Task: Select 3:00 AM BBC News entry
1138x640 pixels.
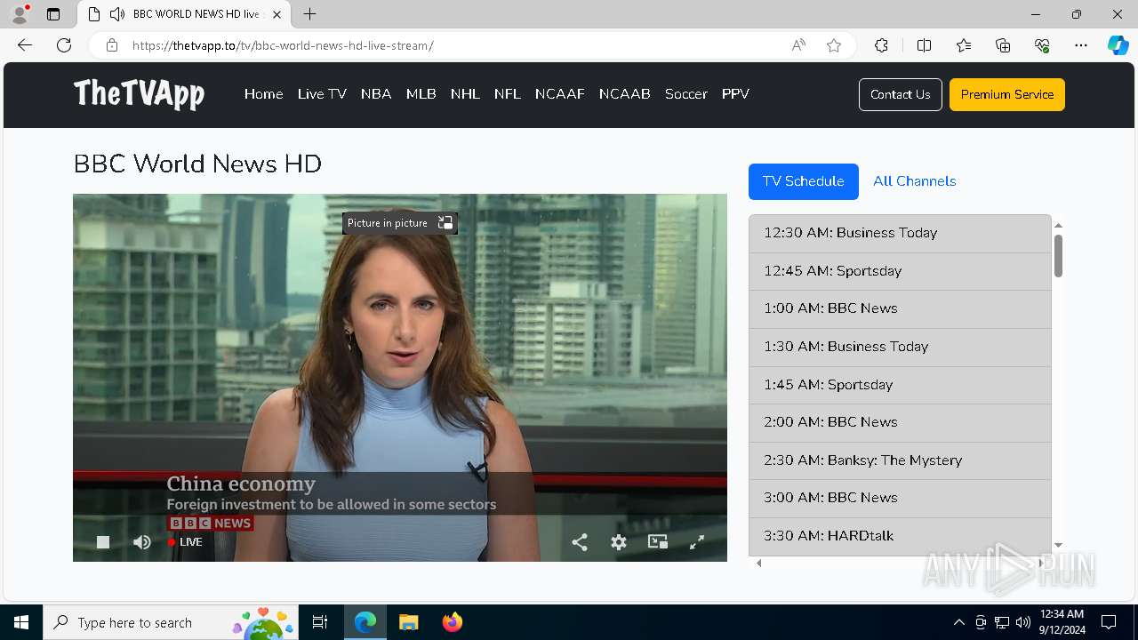Action: point(900,498)
